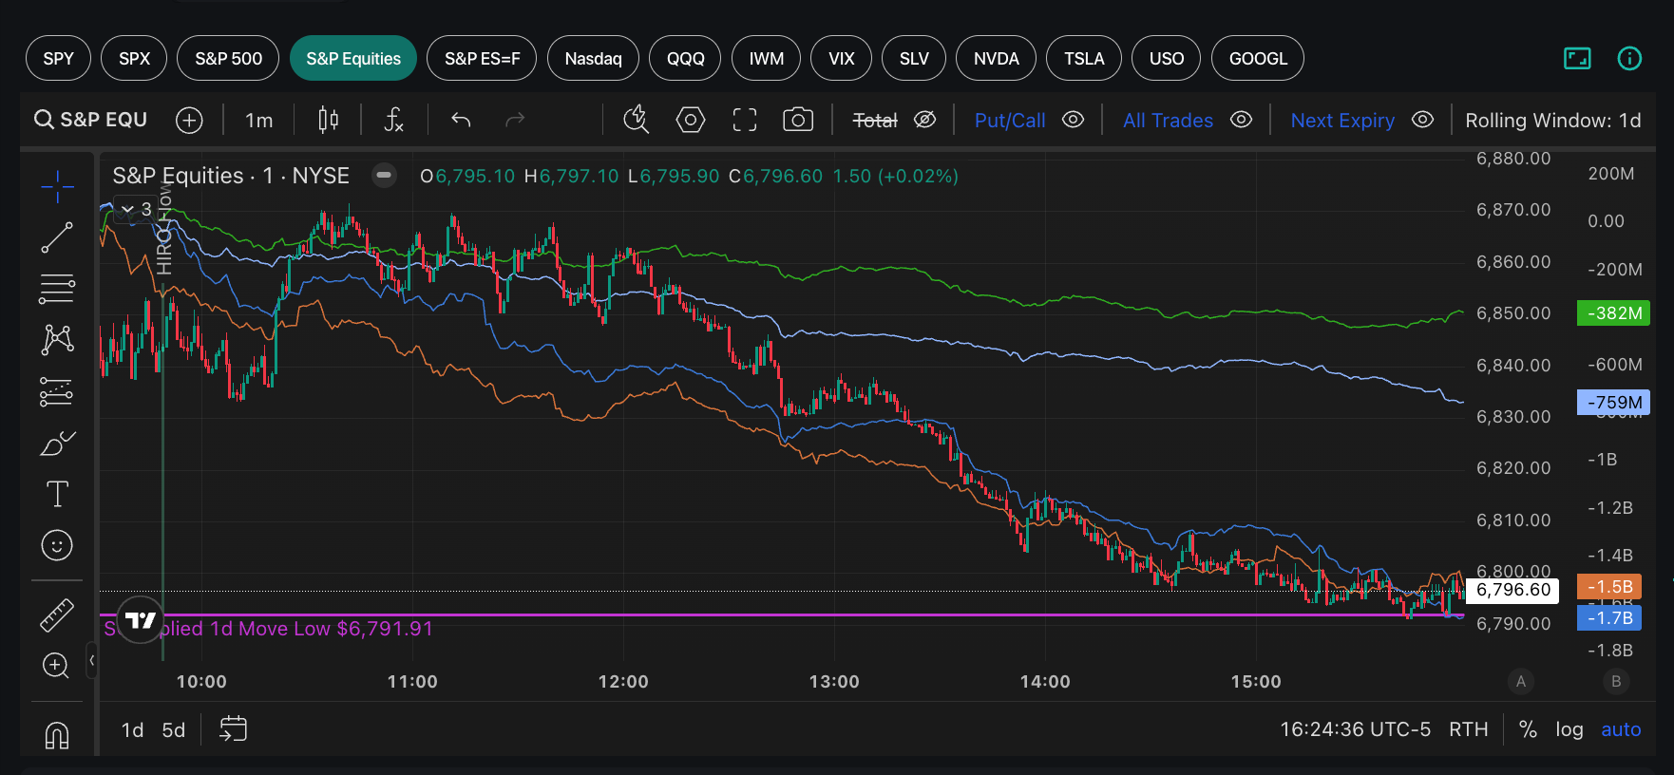This screenshot has width=1674, height=775.
Task: Select the crosshair cursor tool
Action: pos(57,186)
